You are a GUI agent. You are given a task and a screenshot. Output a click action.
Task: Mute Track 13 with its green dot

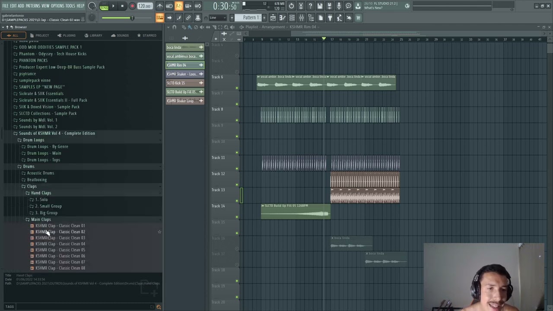237,200
